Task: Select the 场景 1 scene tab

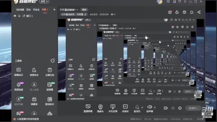Action: pyautogui.click(x=45, y=10)
